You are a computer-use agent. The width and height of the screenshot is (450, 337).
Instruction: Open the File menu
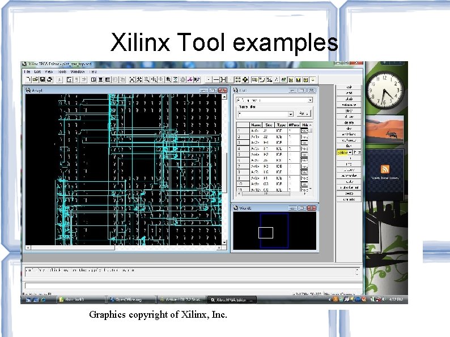coord(27,71)
